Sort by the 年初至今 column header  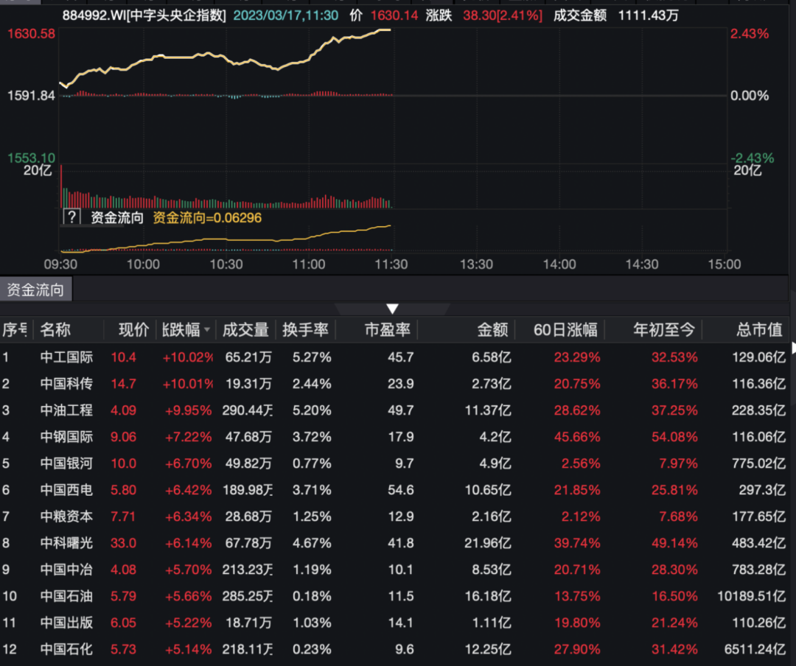click(x=664, y=330)
